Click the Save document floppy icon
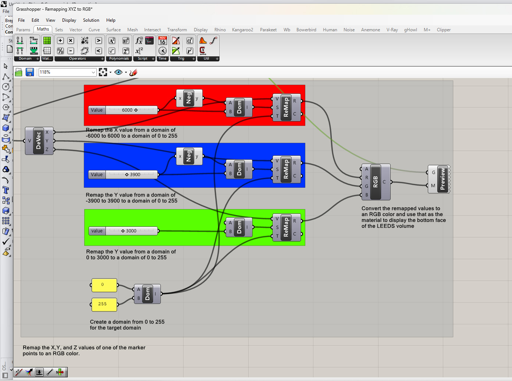This screenshot has height=381, width=512. pyautogui.click(x=30, y=73)
